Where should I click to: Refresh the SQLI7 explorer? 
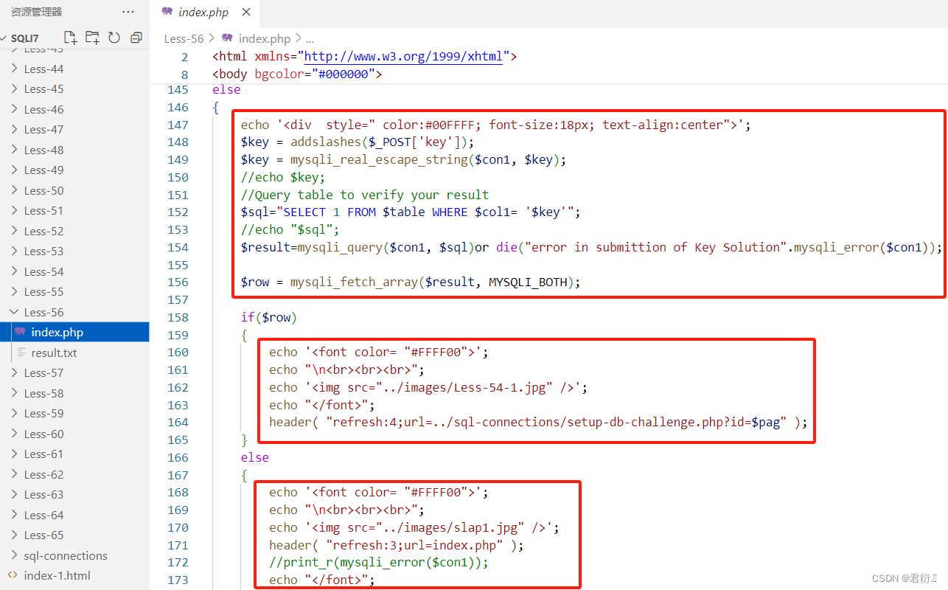click(x=114, y=38)
